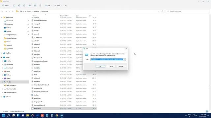Collapse the Quick access tree node
This screenshot has width=211, height=118.
[2, 17]
